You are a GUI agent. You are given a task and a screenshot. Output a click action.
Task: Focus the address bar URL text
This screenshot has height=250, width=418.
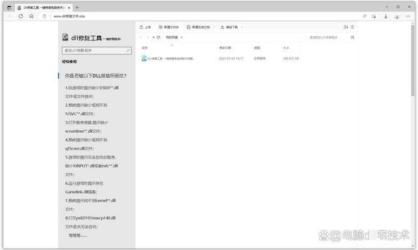pos(69,16)
